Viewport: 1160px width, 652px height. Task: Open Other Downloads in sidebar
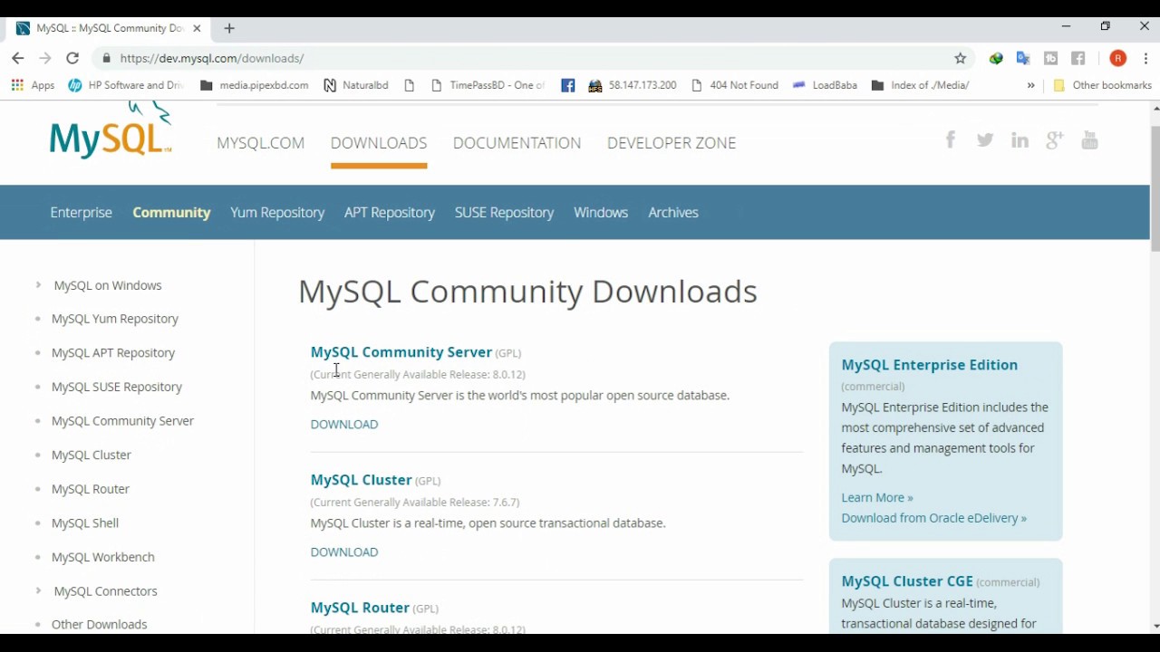point(100,625)
